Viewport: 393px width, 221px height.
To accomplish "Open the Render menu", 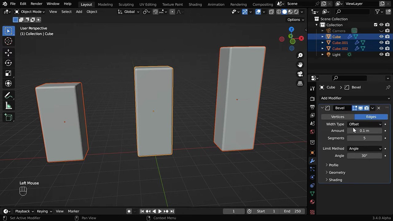I will pos(36,4).
